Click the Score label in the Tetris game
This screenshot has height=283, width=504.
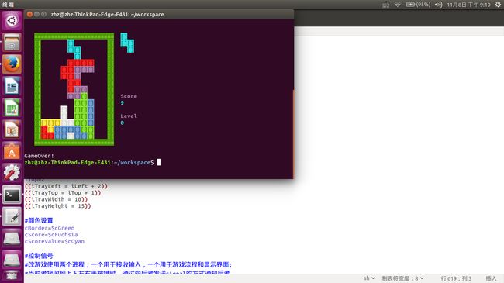click(129, 96)
